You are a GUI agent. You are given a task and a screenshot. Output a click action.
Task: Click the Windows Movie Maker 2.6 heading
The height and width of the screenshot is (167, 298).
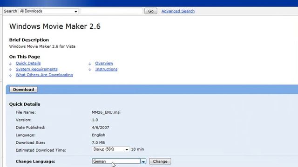pyautogui.click(x=55, y=26)
